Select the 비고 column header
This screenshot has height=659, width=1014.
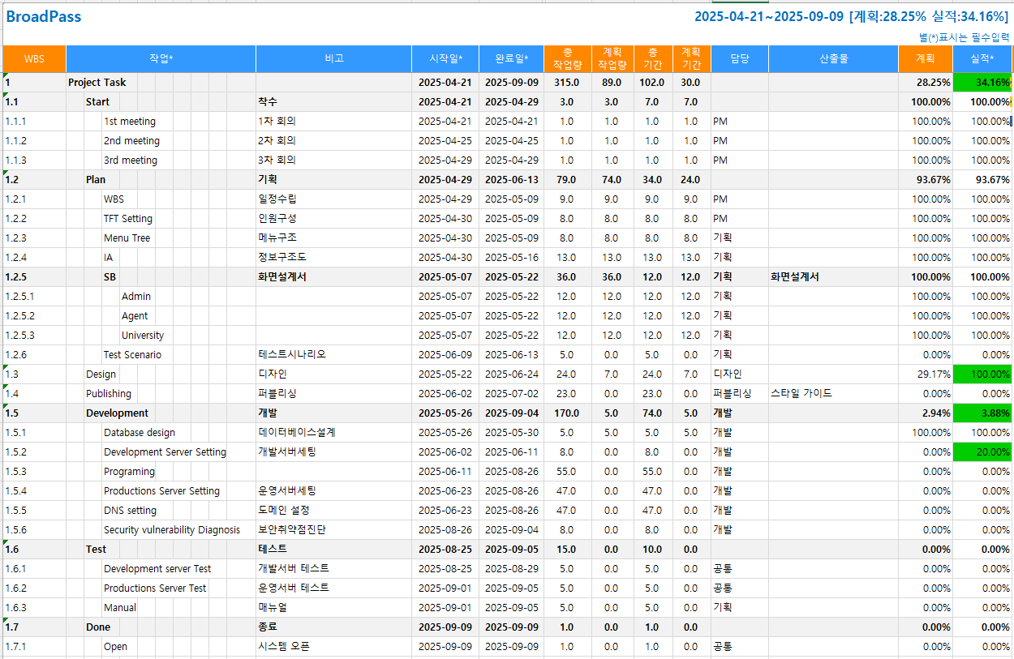click(x=333, y=59)
